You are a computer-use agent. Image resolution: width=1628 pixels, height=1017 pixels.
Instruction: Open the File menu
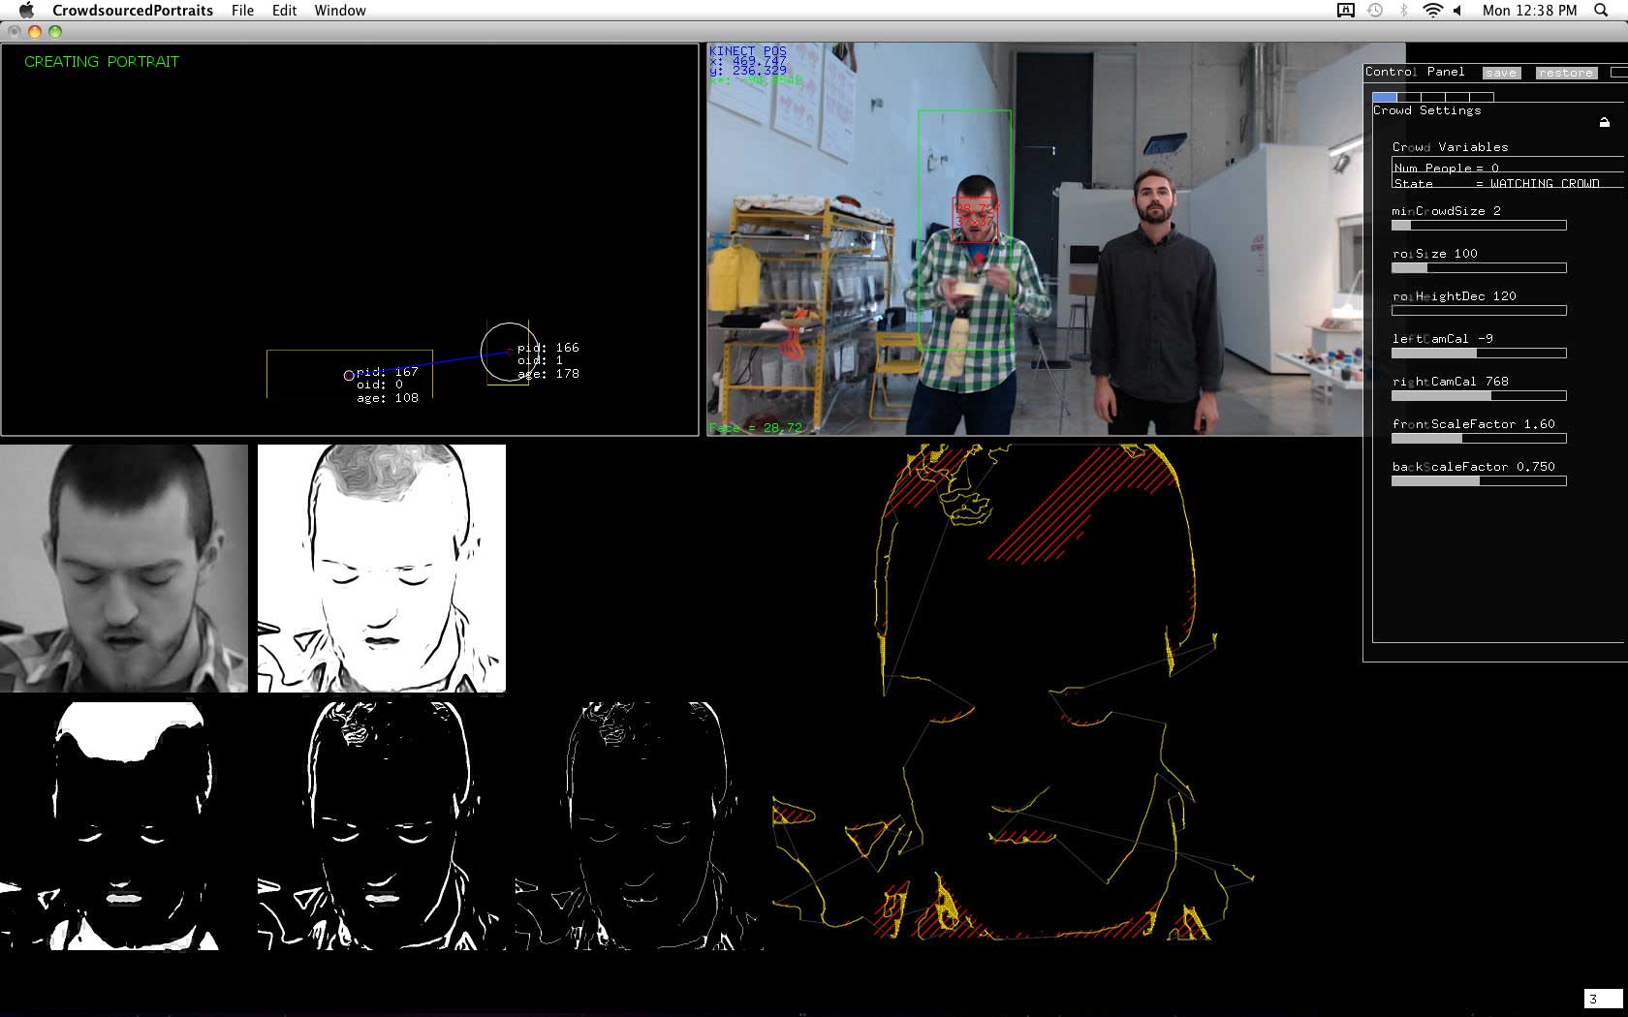pos(242,10)
